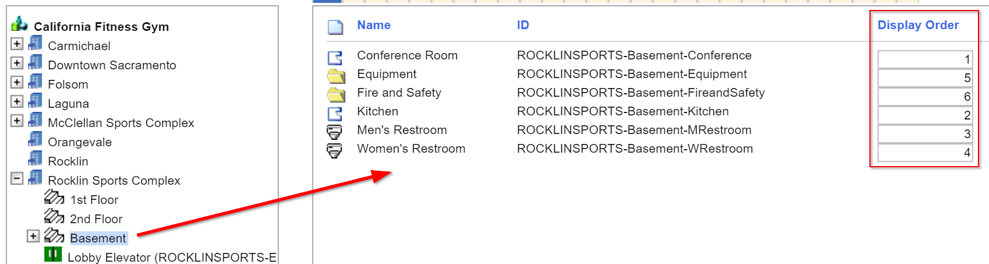
Task: Sort by the ID column header
Action: coord(523,25)
